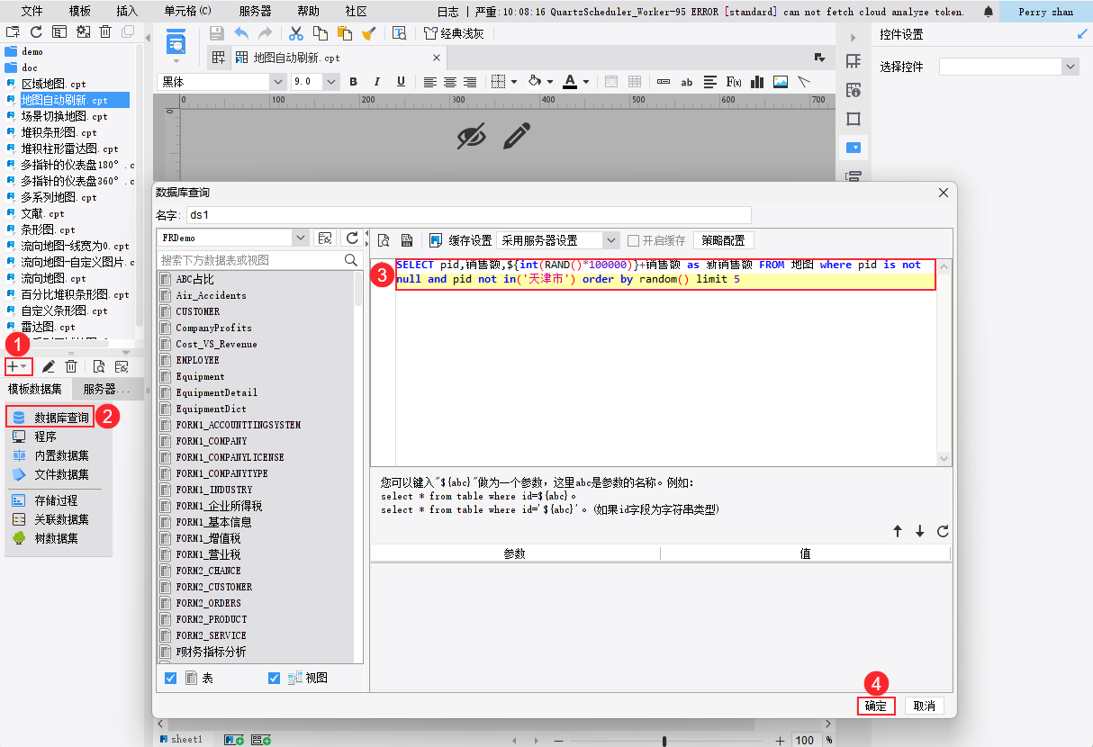This screenshot has height=747, width=1093.
Task: Align cell text to the left
Action: 430,82
